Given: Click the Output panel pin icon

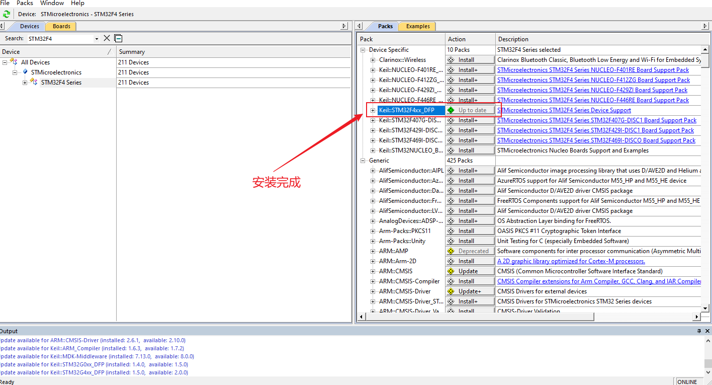Looking at the screenshot, I should click(x=699, y=331).
